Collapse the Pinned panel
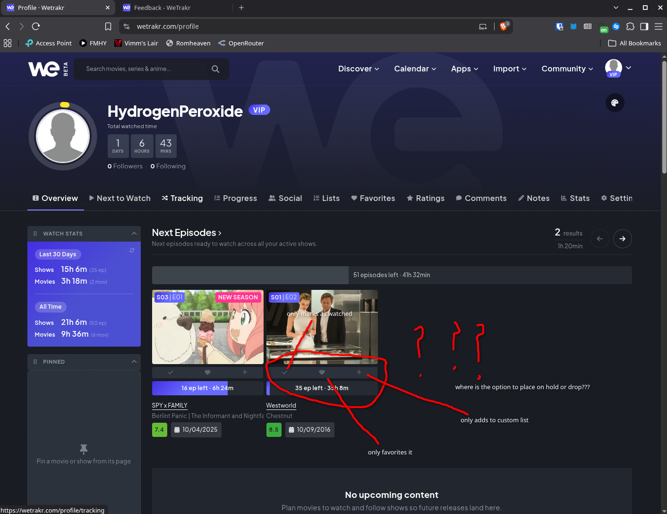This screenshot has width=667, height=514. click(134, 362)
